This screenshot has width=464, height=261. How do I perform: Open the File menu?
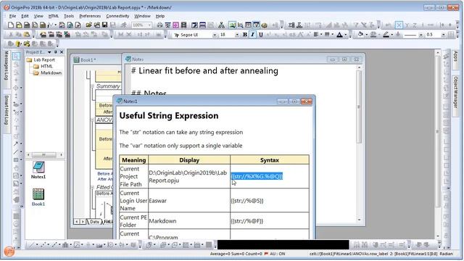pyautogui.click(x=13, y=16)
